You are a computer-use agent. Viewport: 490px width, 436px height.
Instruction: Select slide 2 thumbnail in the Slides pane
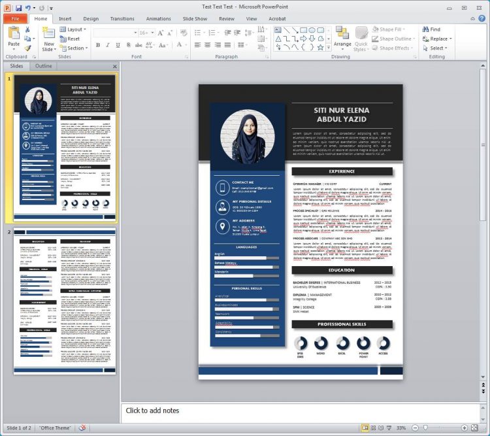point(65,301)
